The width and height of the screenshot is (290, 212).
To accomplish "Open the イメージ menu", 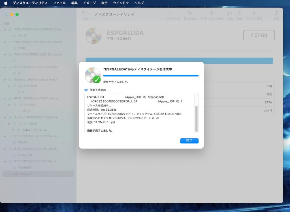I will pos(89,3).
